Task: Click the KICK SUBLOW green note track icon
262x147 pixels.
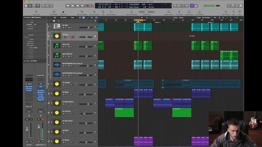Action: [x=57, y=55]
